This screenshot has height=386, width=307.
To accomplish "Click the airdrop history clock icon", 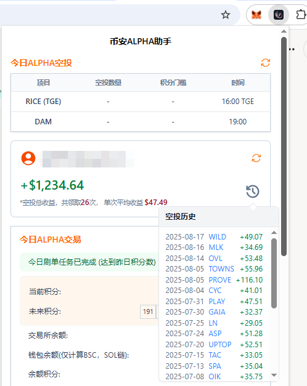I will (253, 191).
